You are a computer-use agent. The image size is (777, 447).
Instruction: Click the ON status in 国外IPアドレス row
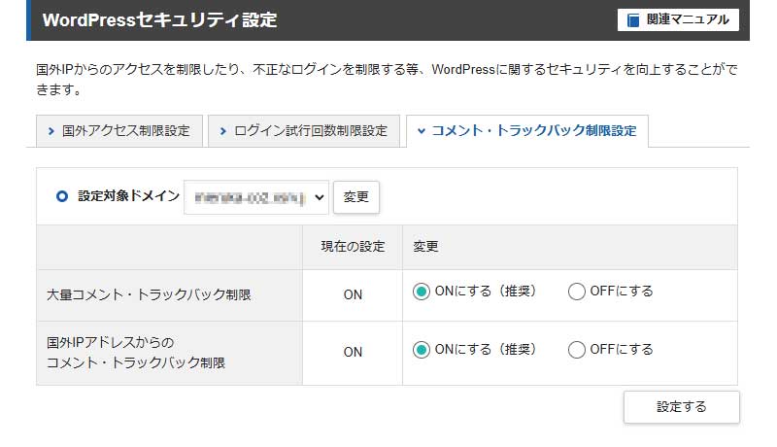(x=353, y=352)
